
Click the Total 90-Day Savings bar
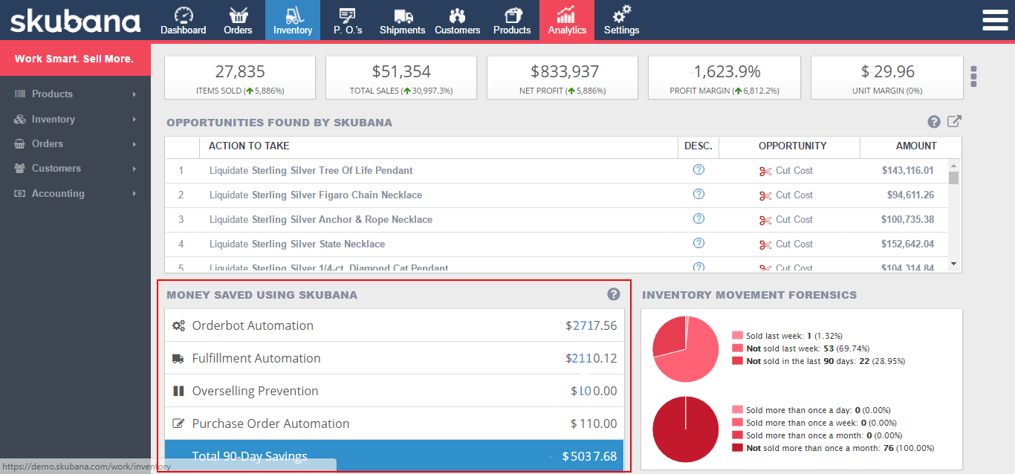(395, 455)
